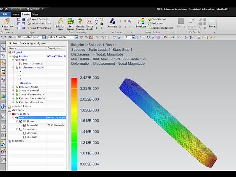Click the red top of color legend

pos(74,80)
